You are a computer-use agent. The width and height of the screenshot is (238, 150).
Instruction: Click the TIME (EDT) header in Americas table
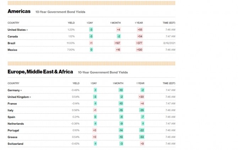[169, 23]
